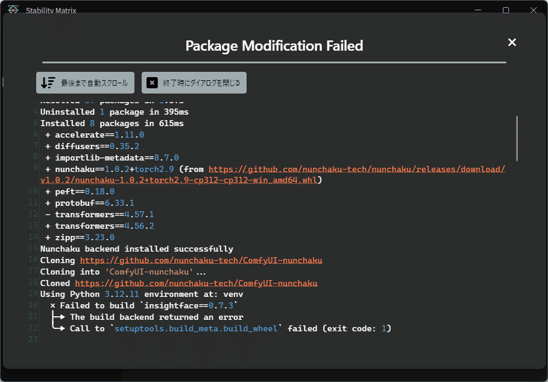Open the Cloned ComfyUI-nunchaku GitHub link
Viewport: 548px width, 382px height.
point(196,283)
